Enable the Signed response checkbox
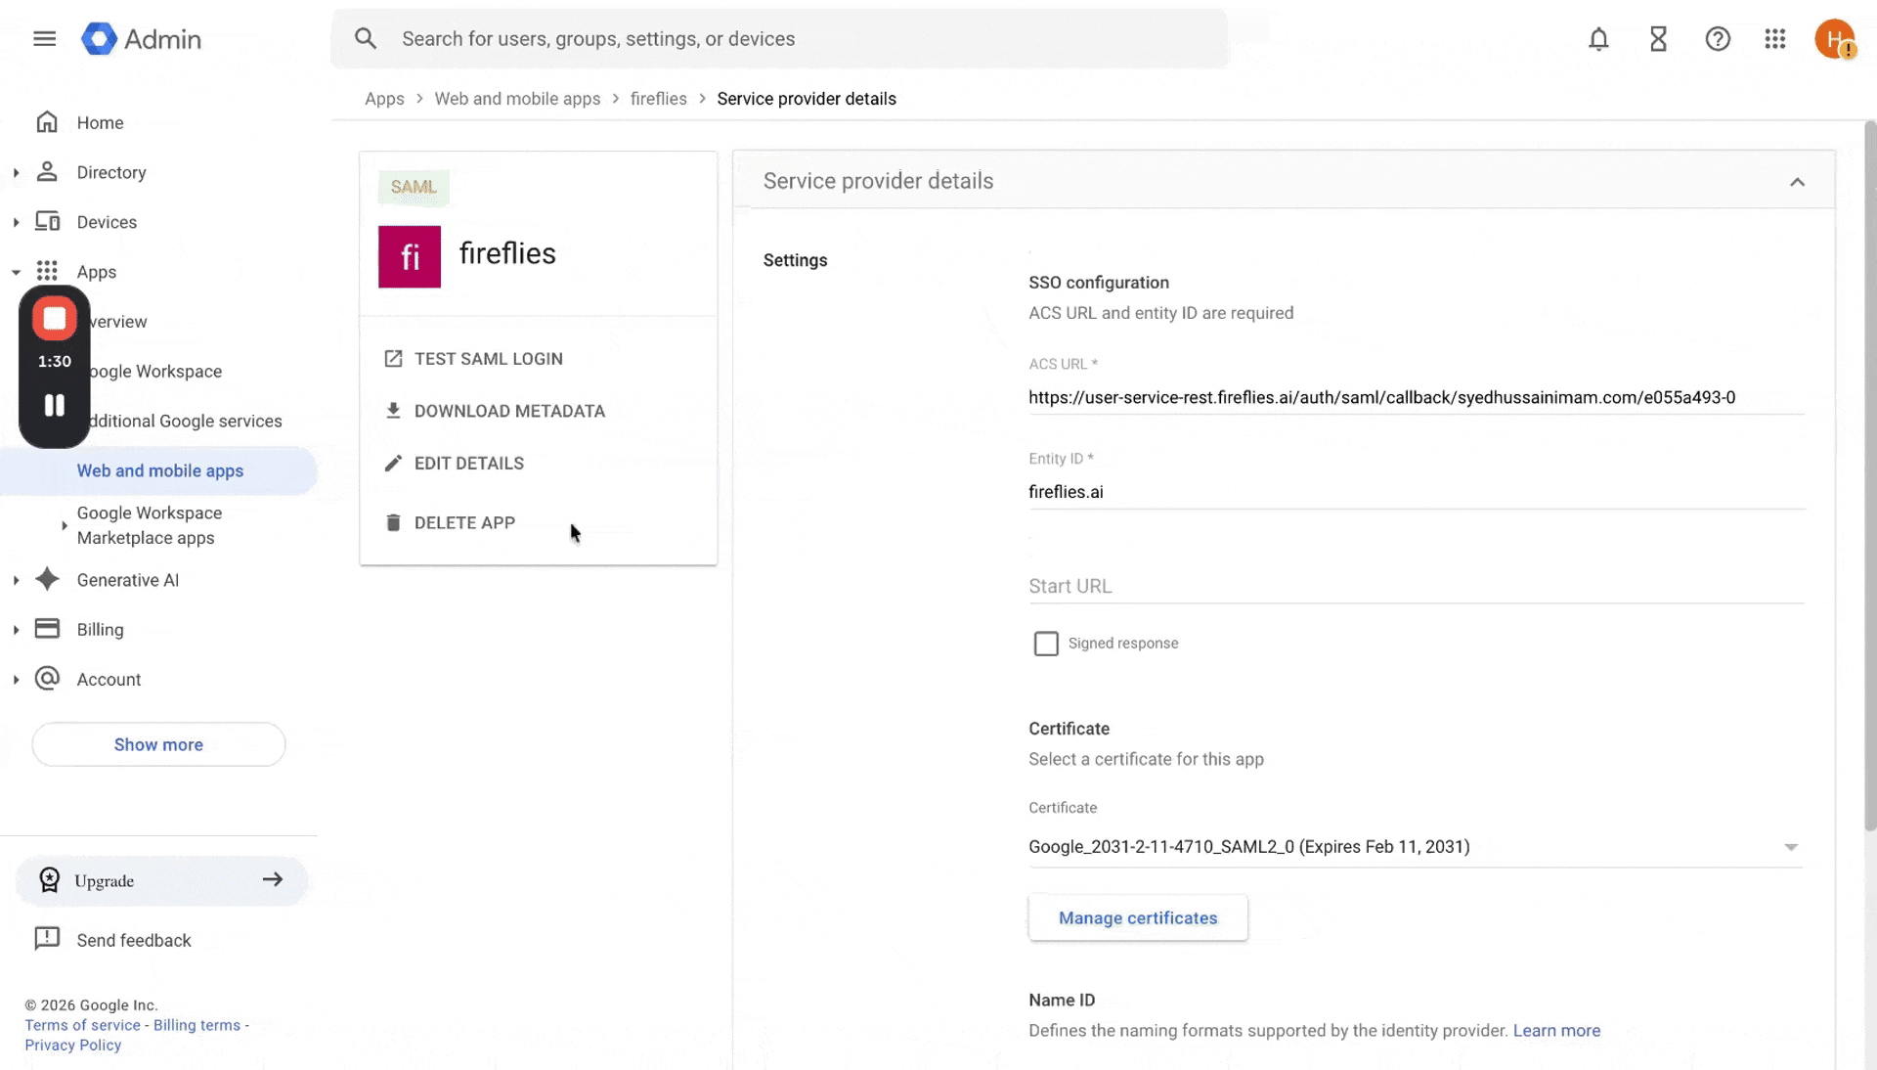This screenshot has height=1070, width=1877. pos(1046,644)
